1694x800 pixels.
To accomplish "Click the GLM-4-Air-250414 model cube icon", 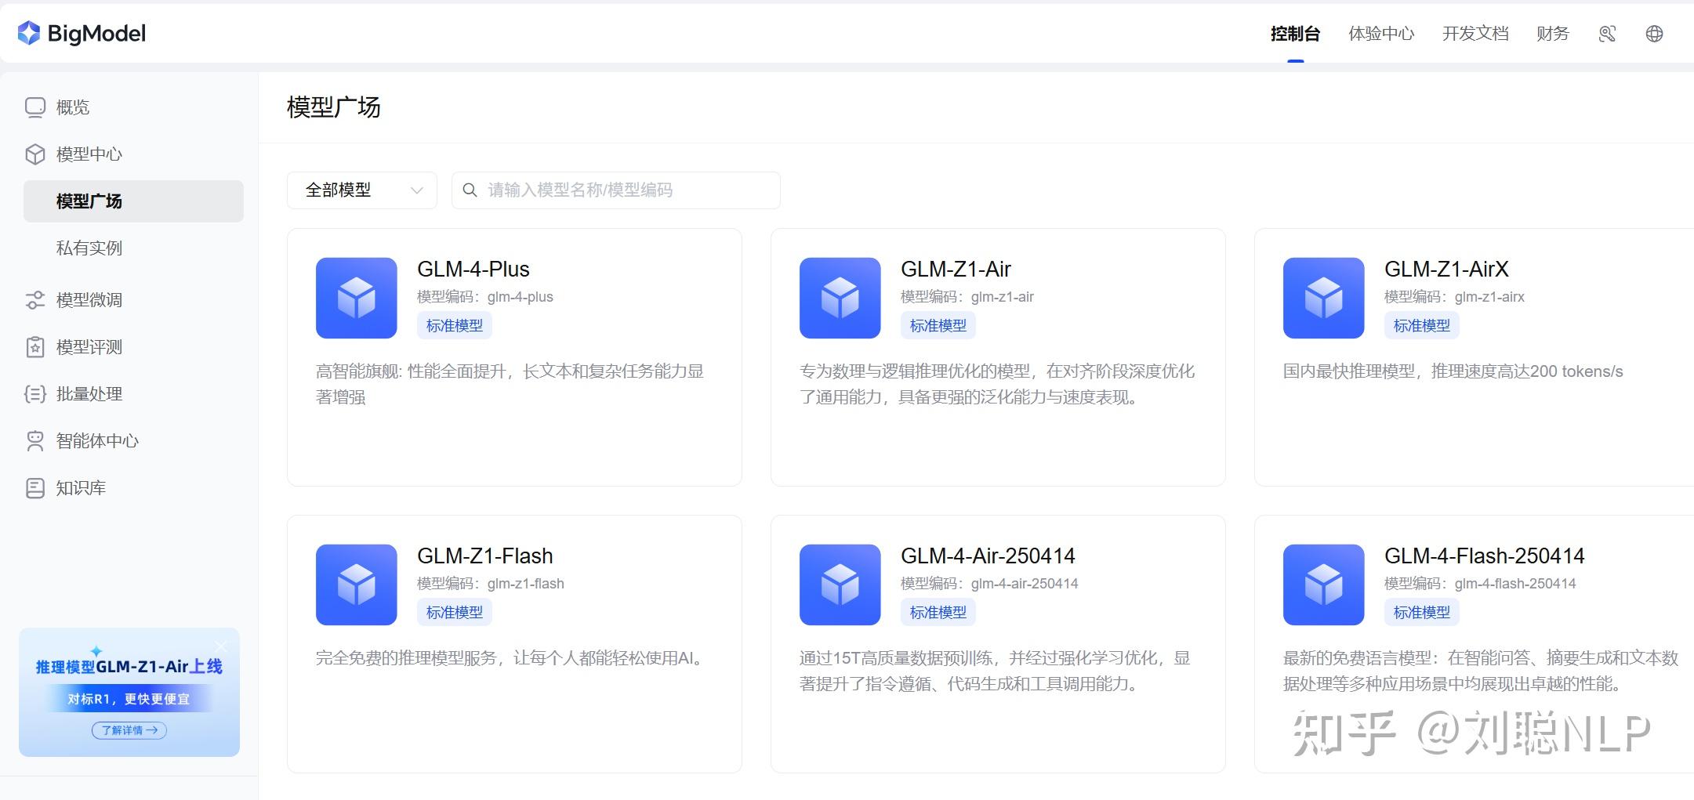I will pyautogui.click(x=840, y=585).
